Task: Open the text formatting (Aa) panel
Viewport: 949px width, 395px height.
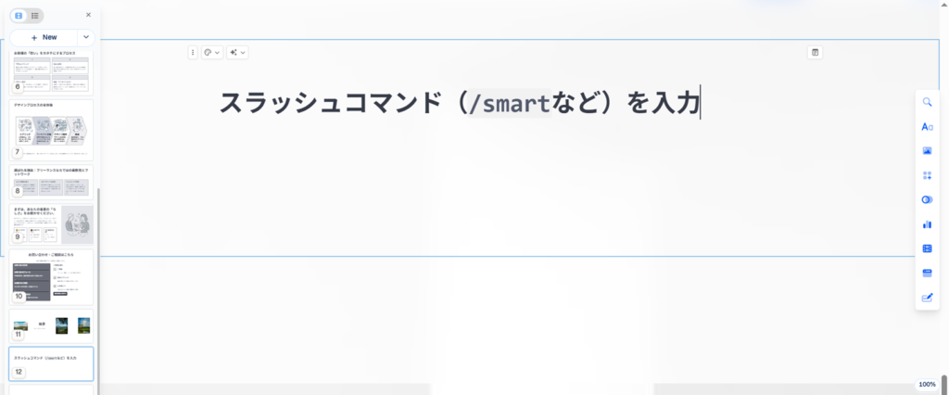Action: pyautogui.click(x=927, y=126)
